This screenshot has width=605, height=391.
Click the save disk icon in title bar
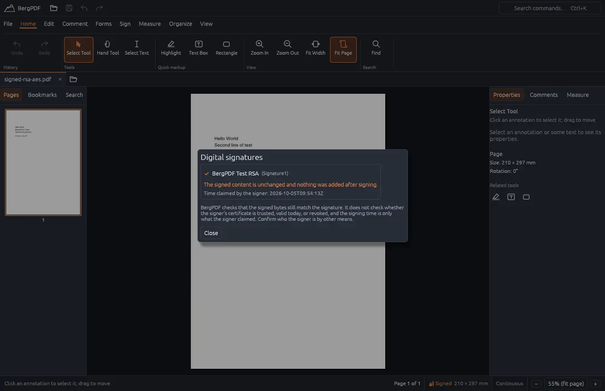click(x=69, y=8)
